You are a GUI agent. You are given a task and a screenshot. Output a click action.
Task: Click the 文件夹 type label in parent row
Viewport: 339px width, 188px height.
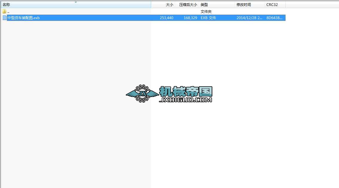206,12
